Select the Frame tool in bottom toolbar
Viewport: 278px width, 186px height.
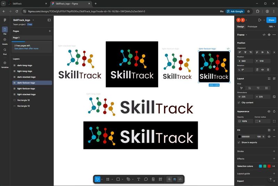[x=108, y=179]
